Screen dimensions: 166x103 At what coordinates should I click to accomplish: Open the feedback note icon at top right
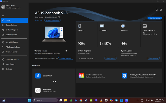pos(161,10)
